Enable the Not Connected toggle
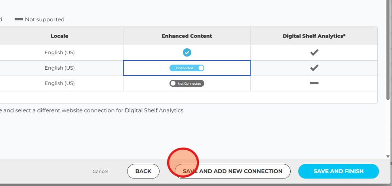Screen dimensions: 392x186 (187, 83)
